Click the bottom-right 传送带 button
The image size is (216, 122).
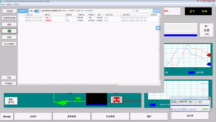190,116
